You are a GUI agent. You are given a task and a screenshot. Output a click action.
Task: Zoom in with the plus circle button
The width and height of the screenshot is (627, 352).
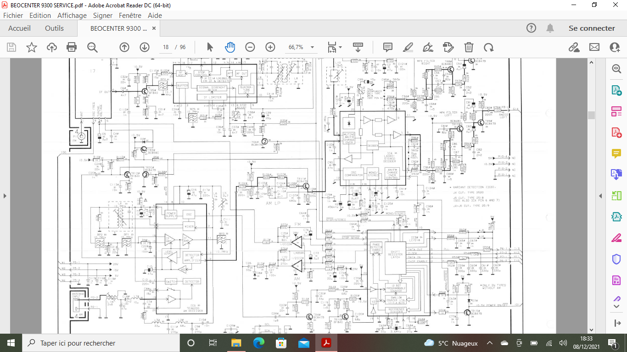pos(270,47)
